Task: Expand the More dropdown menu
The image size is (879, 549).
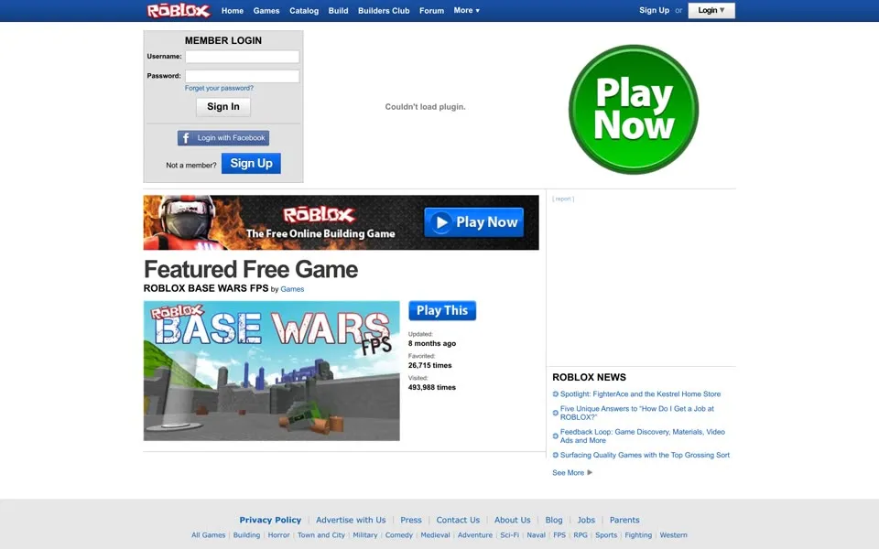Action: point(466,11)
